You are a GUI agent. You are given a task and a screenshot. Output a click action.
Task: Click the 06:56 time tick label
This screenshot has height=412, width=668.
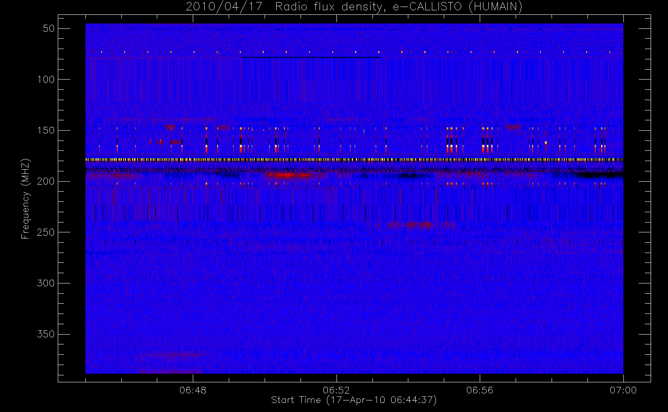click(x=480, y=390)
